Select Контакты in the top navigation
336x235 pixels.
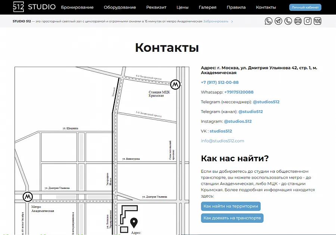[x=266, y=7]
